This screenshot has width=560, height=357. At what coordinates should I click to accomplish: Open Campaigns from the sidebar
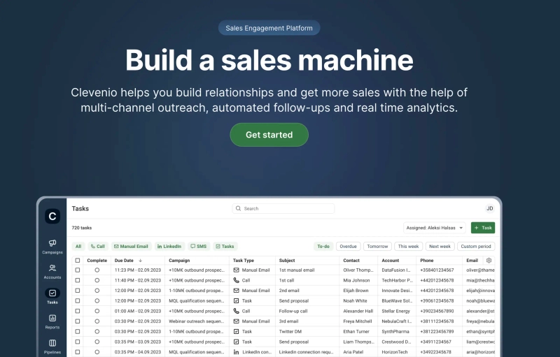coord(52,246)
